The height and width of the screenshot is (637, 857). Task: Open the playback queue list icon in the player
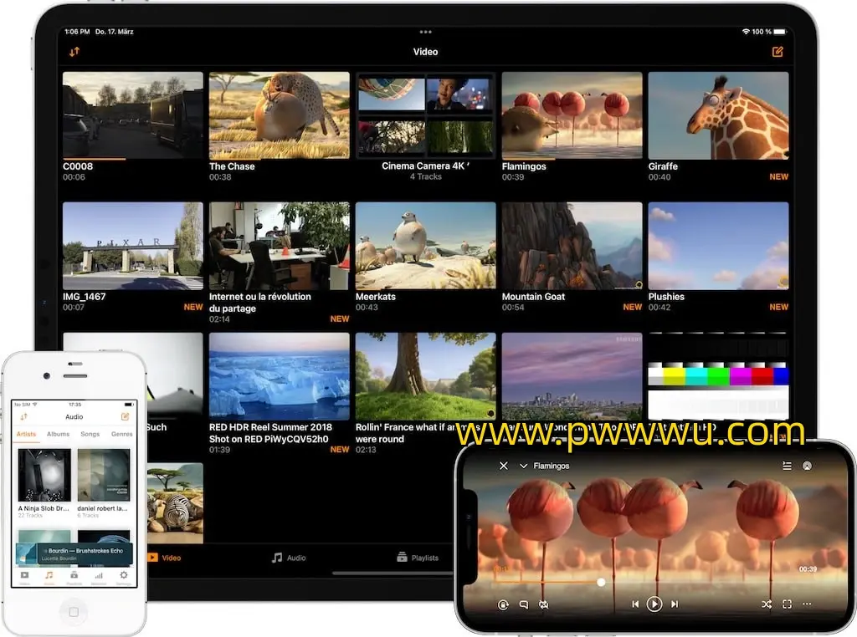click(x=787, y=466)
